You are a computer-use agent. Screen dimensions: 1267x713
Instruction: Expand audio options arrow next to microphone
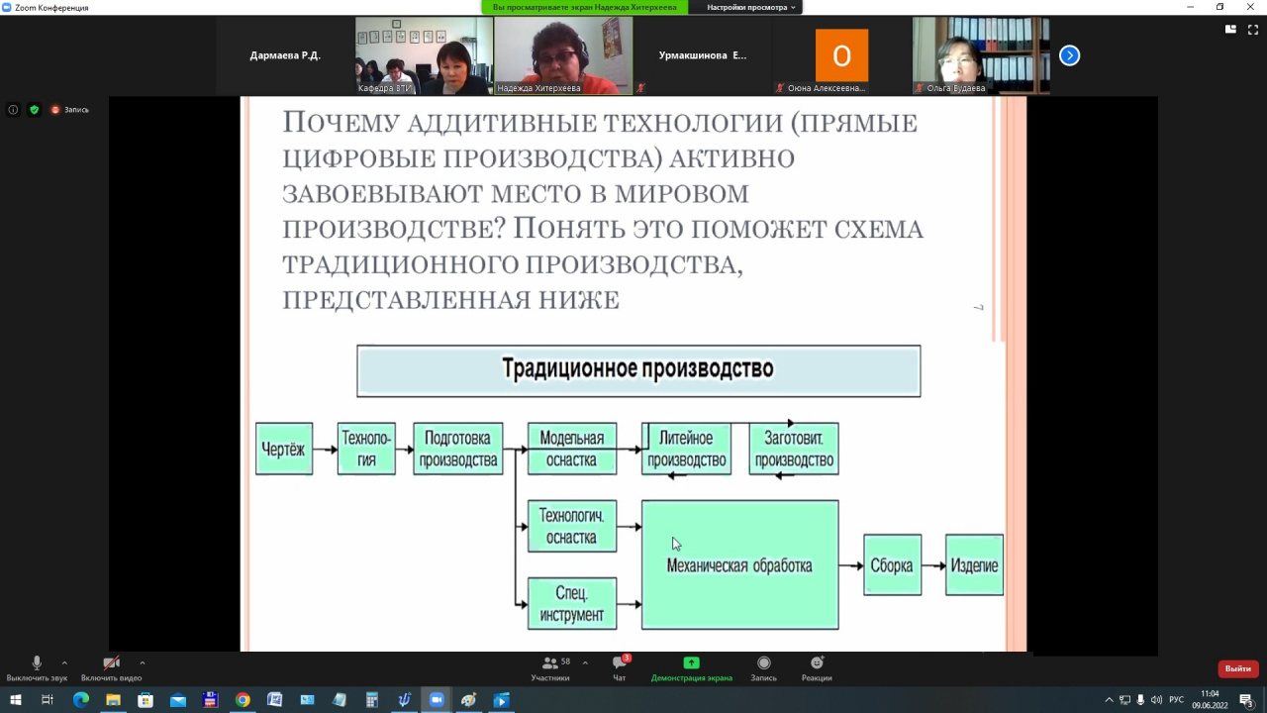point(64,662)
